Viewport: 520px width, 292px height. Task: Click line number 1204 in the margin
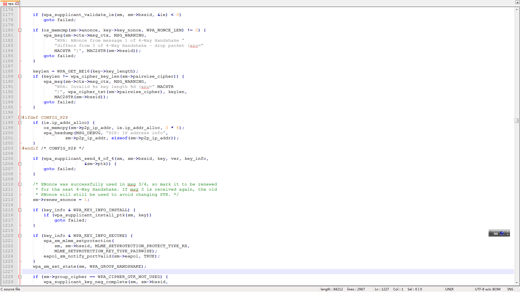coord(8,154)
